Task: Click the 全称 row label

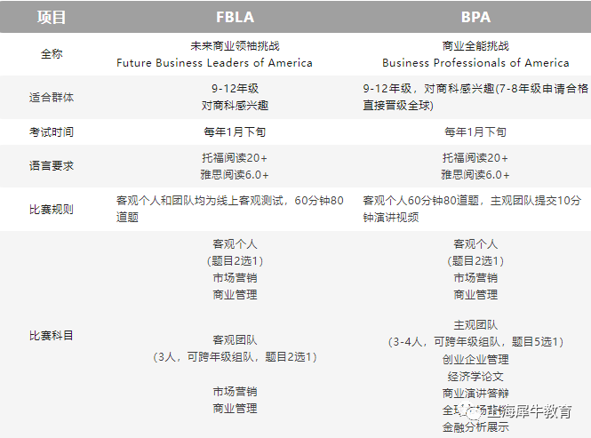Action: point(52,54)
